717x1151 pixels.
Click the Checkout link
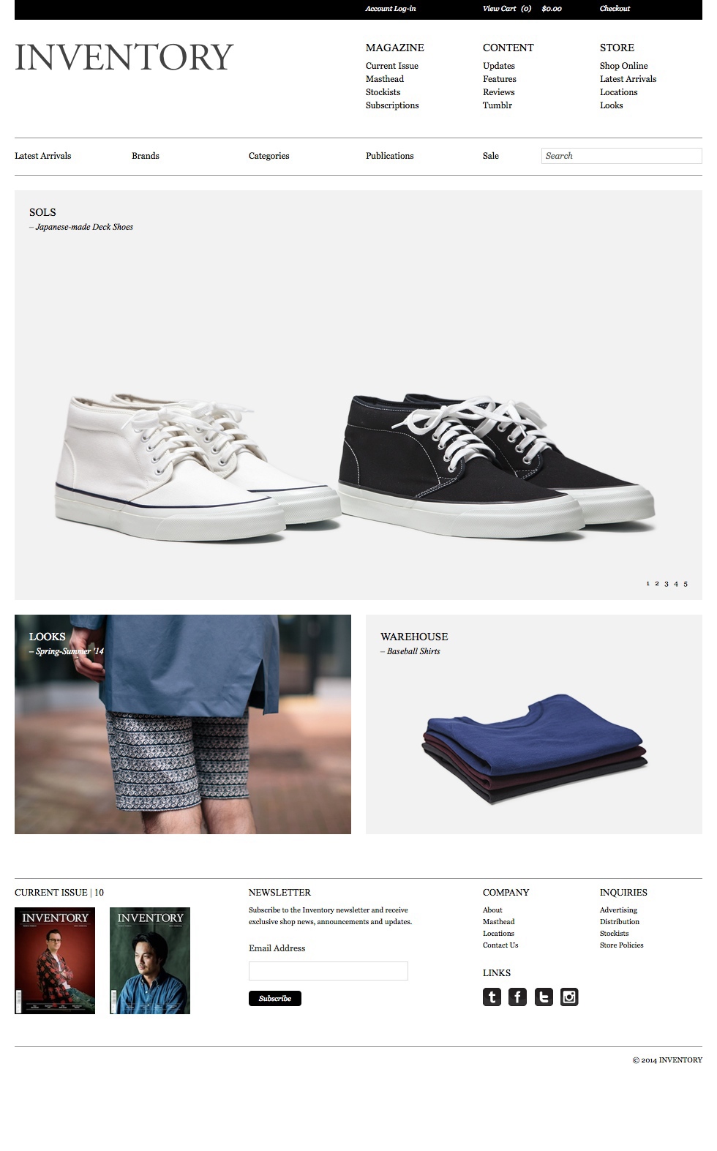(615, 9)
